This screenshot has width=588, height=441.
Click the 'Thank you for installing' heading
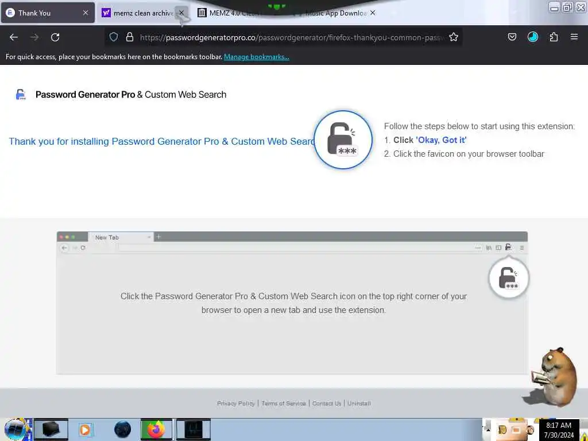pos(161,141)
